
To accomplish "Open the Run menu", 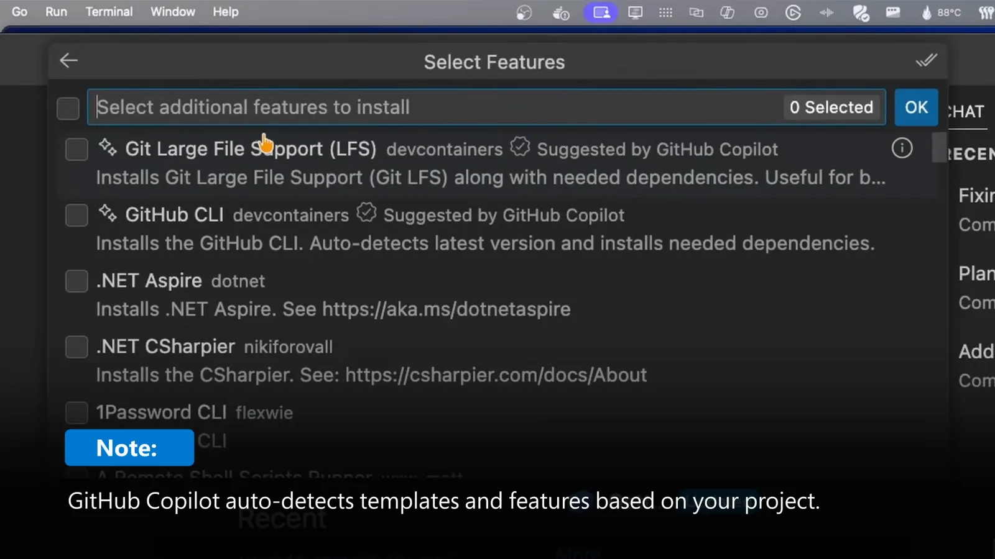I will pyautogui.click(x=56, y=12).
